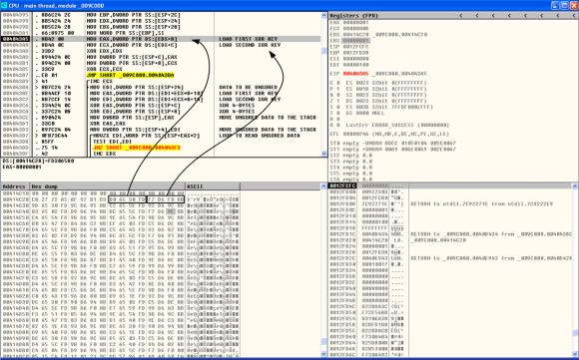Select the INC EDX instruction

(104, 154)
